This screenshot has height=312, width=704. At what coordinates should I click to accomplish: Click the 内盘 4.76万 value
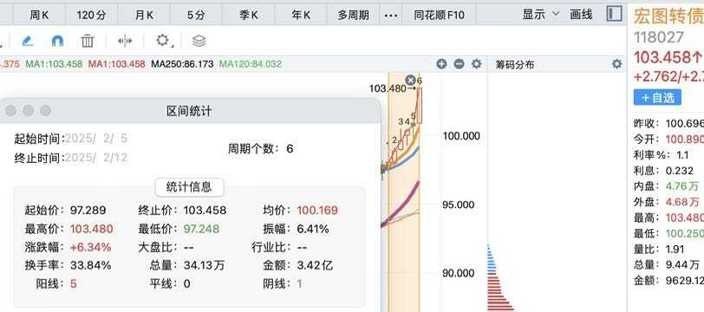pos(683,186)
